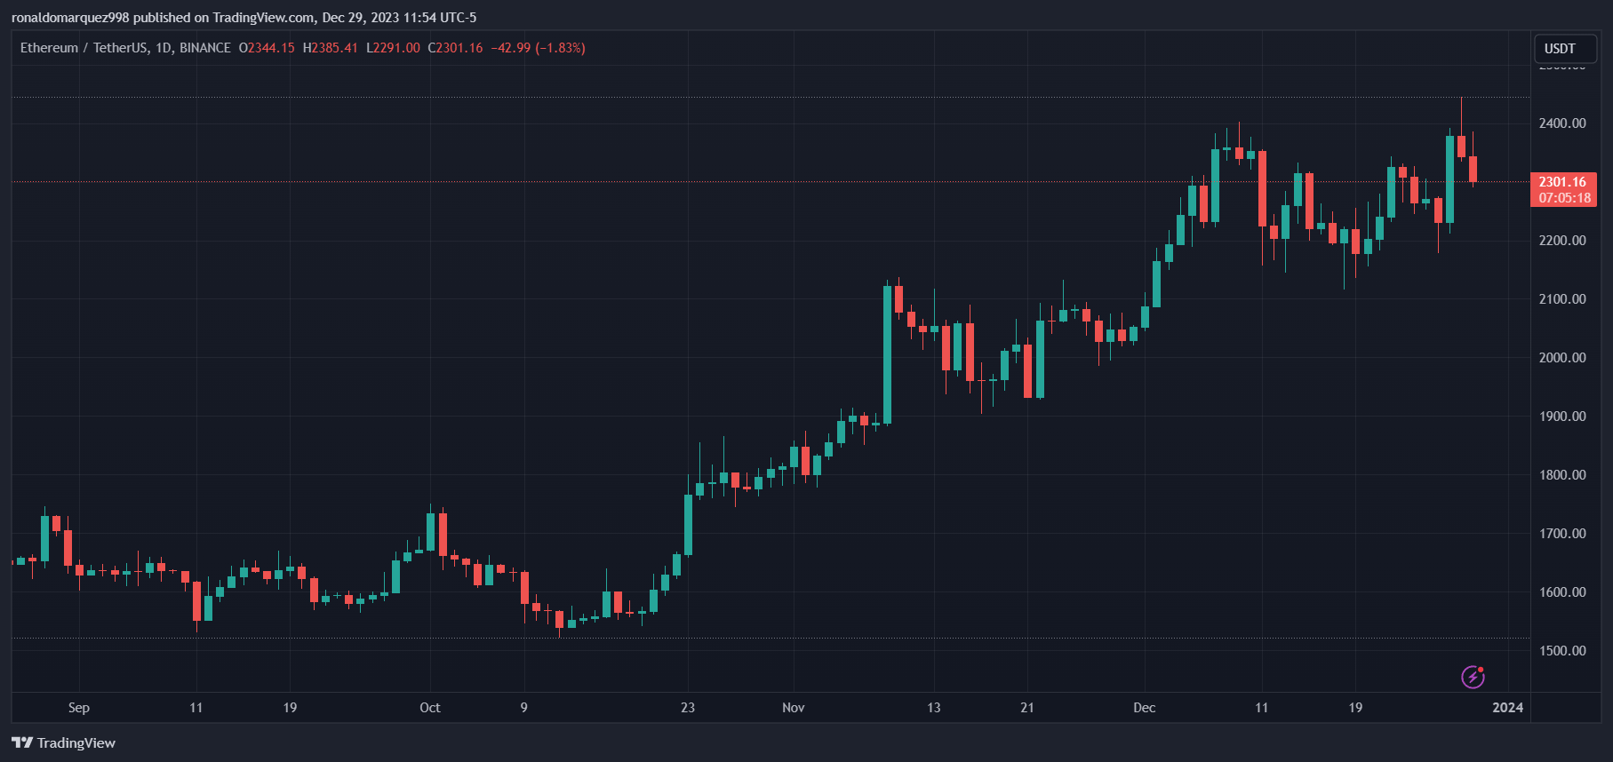Click the bar countdown 07:05:18

(x=1565, y=198)
